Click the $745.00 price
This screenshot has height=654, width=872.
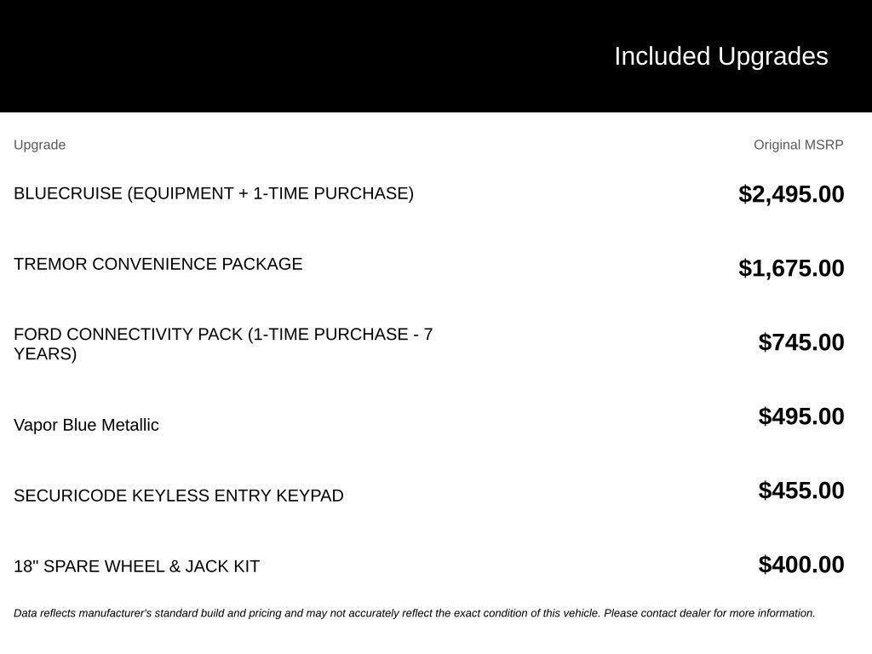coord(800,342)
